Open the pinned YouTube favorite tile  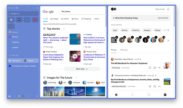tap(35, 20)
